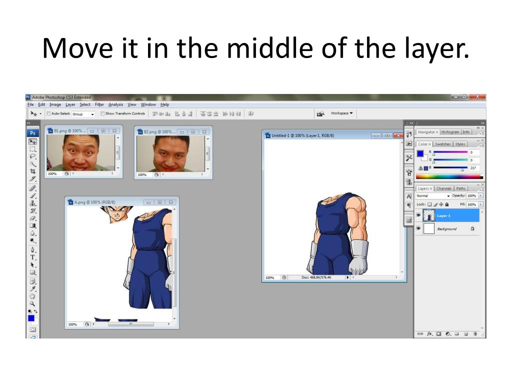Add a layer mask

[438, 333]
